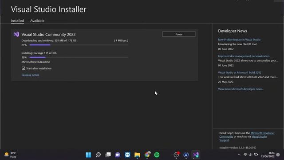284x160 pixels.
Task: Open the Wi-Fi network tray icon
Action: pos(245,155)
